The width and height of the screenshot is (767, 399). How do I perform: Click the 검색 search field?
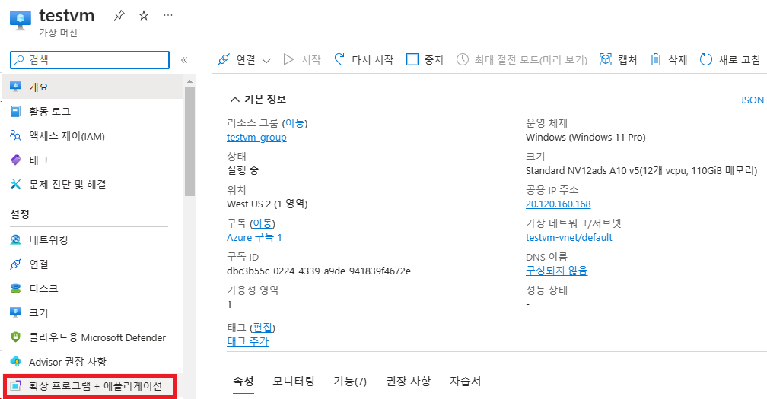coord(90,59)
